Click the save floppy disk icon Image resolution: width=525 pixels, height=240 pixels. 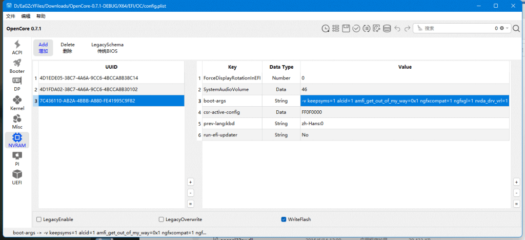[x=346, y=28]
